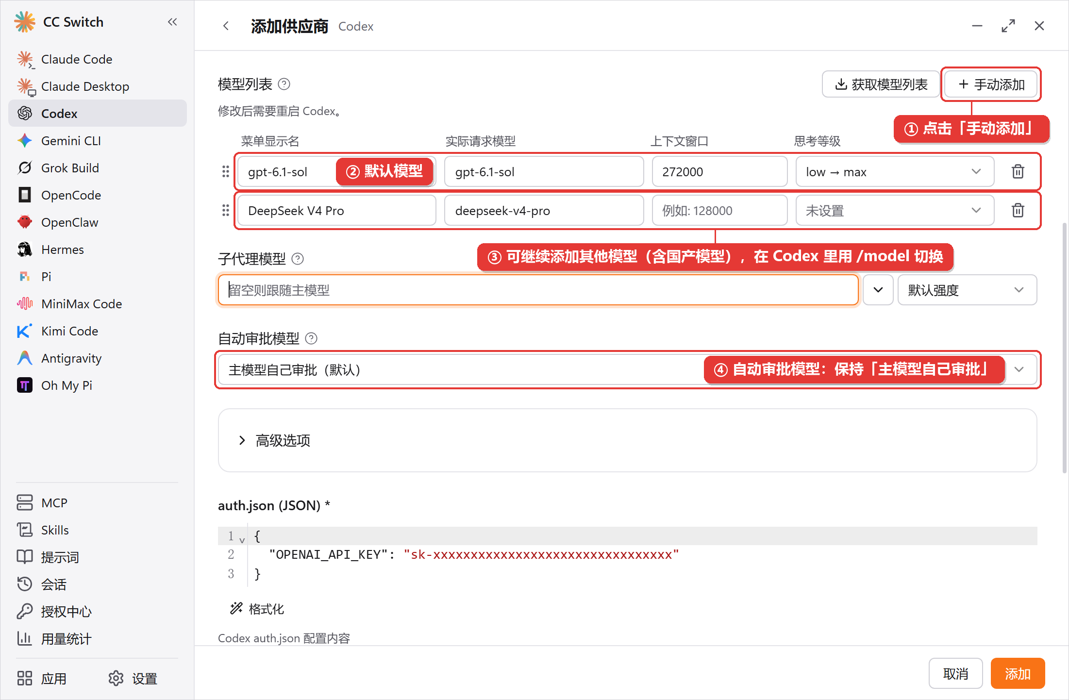Click the vertical scrollbar on right
Screen dimensions: 1069x700
[x=1064, y=347]
